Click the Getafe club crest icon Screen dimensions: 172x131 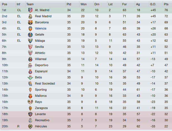point(30,35)
